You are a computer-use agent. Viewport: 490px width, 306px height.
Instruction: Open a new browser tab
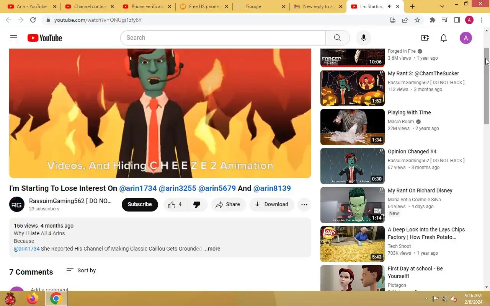click(412, 7)
